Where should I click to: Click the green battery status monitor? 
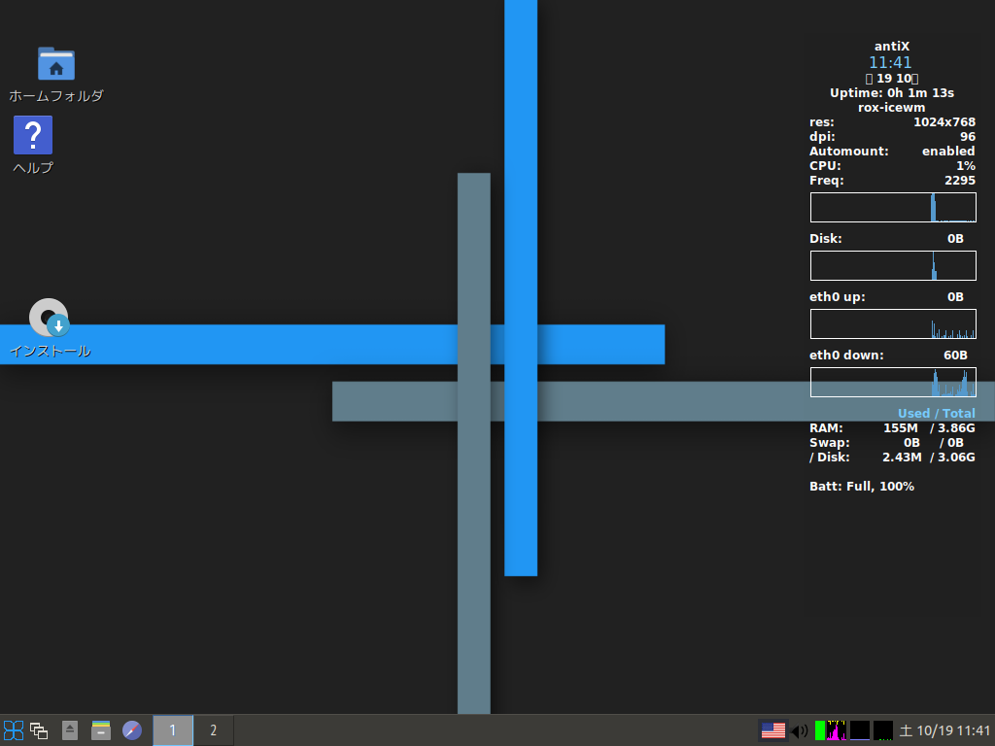coord(820,730)
